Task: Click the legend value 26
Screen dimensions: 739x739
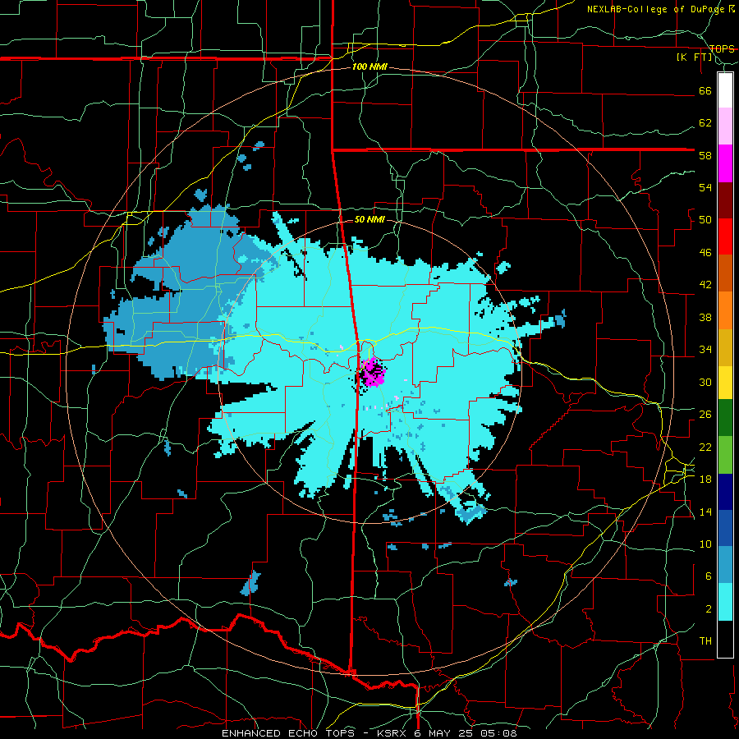Action: point(705,415)
